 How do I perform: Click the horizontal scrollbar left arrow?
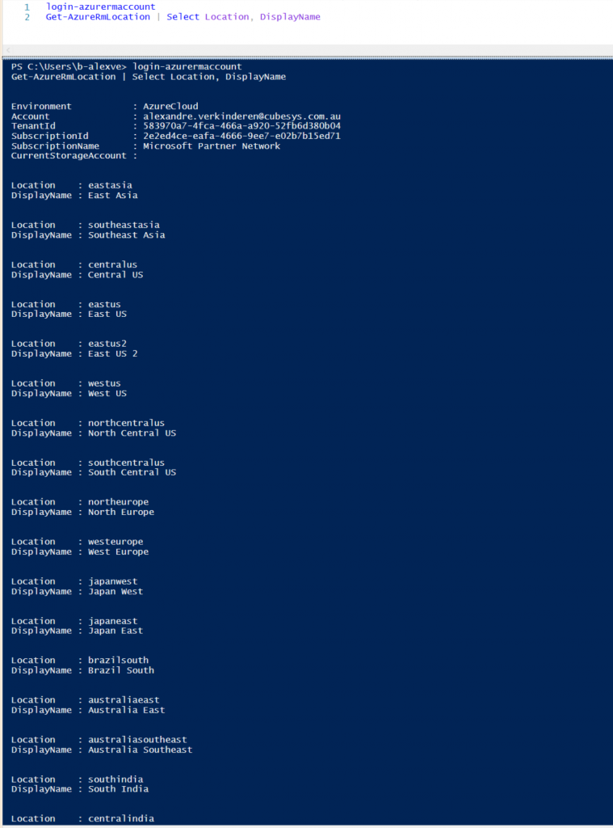[9, 50]
